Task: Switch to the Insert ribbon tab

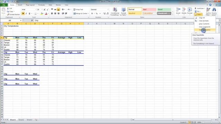Action: 20,5
